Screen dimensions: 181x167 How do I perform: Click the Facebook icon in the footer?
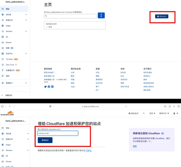(49, 87)
